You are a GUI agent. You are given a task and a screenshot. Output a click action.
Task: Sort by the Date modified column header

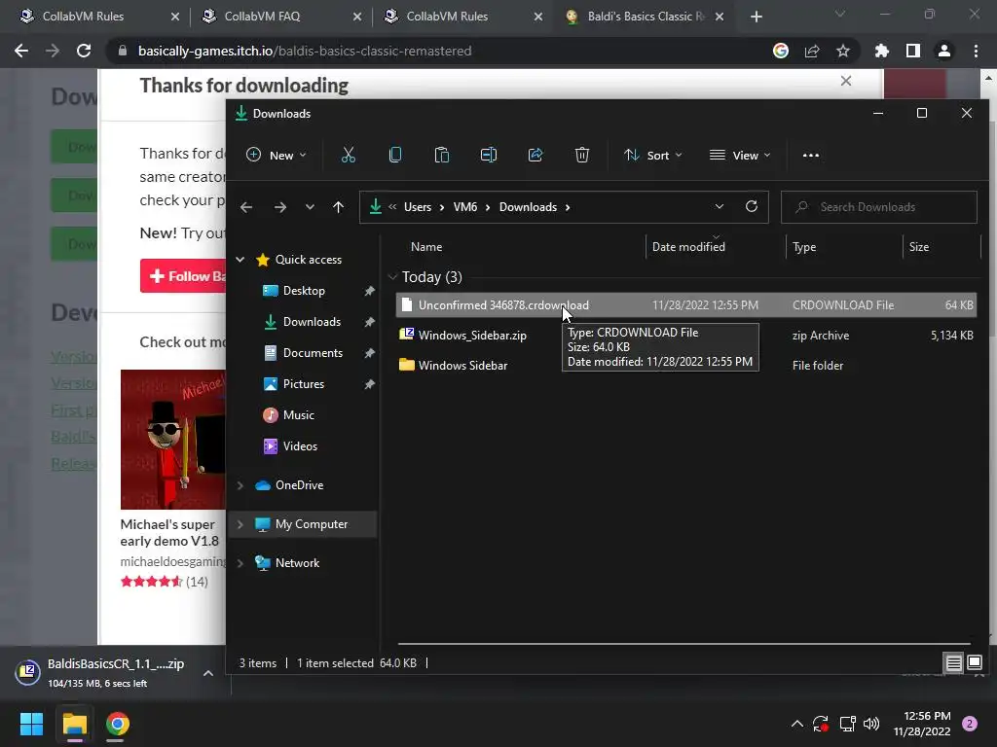pyautogui.click(x=688, y=246)
